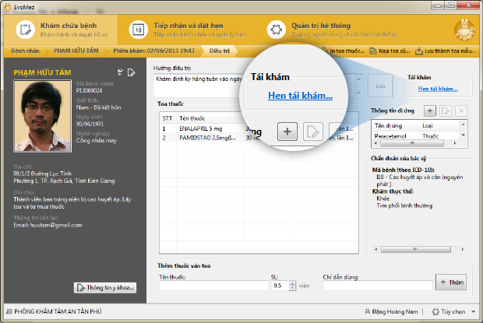Click the SL quantity field
This screenshot has width=483, height=323.
tap(280, 286)
